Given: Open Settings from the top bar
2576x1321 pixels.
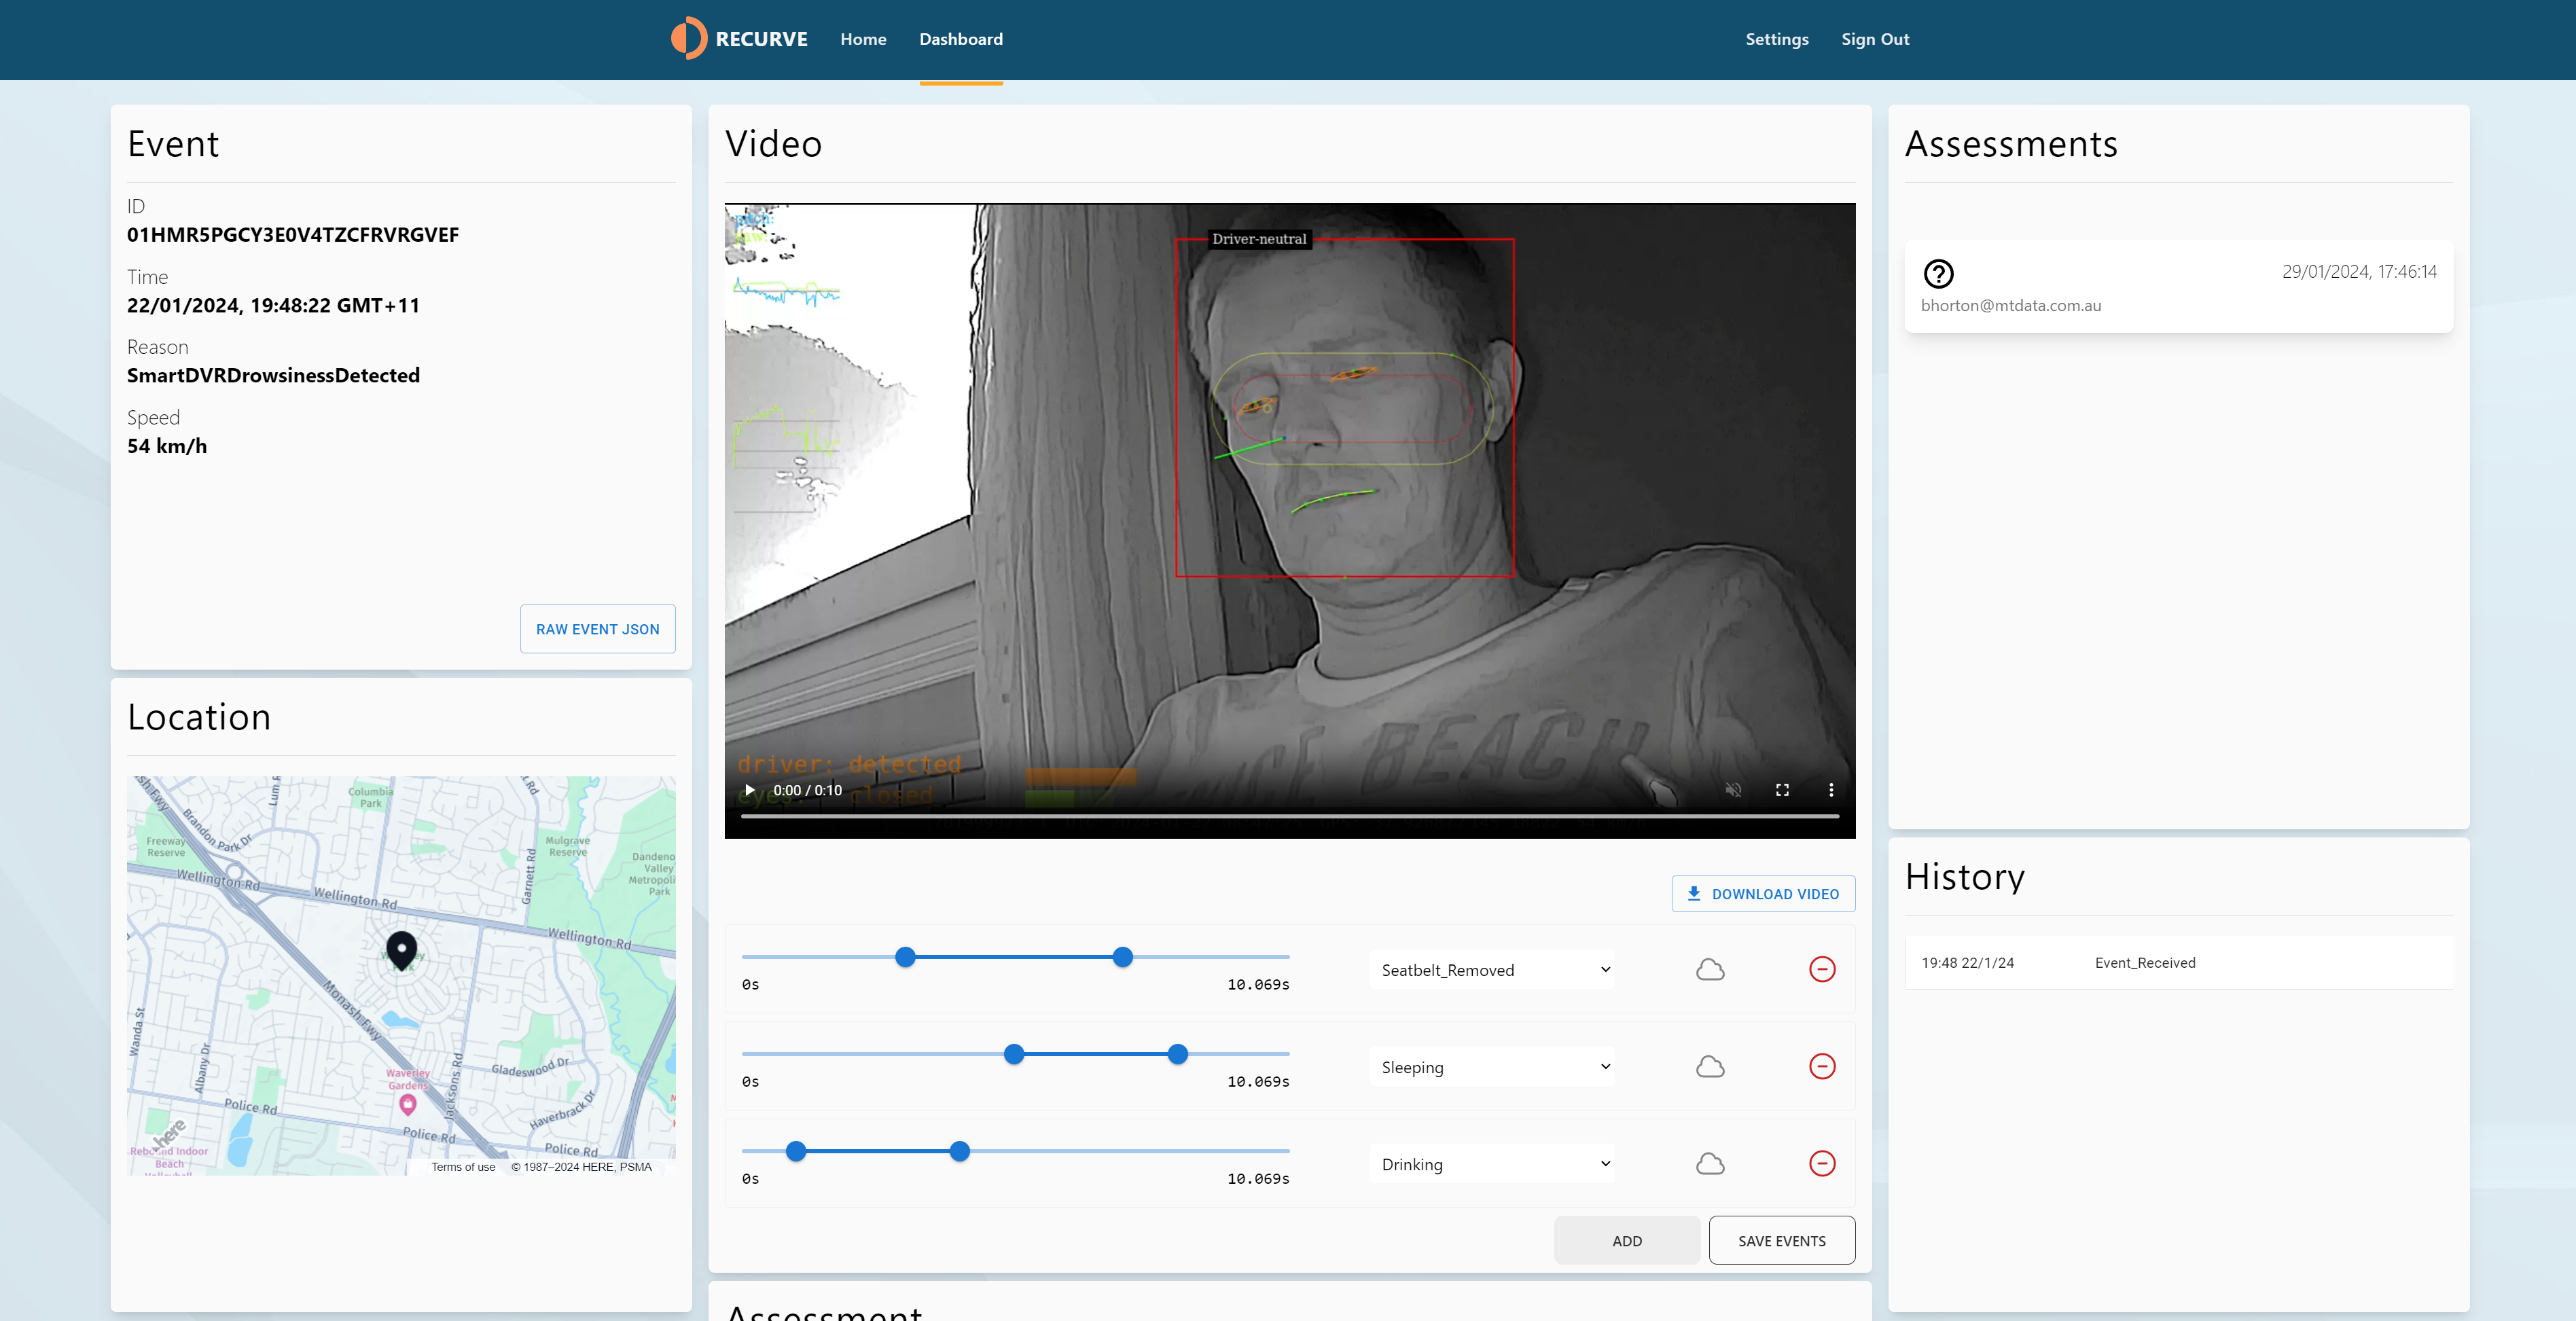Looking at the screenshot, I should [x=1776, y=39].
